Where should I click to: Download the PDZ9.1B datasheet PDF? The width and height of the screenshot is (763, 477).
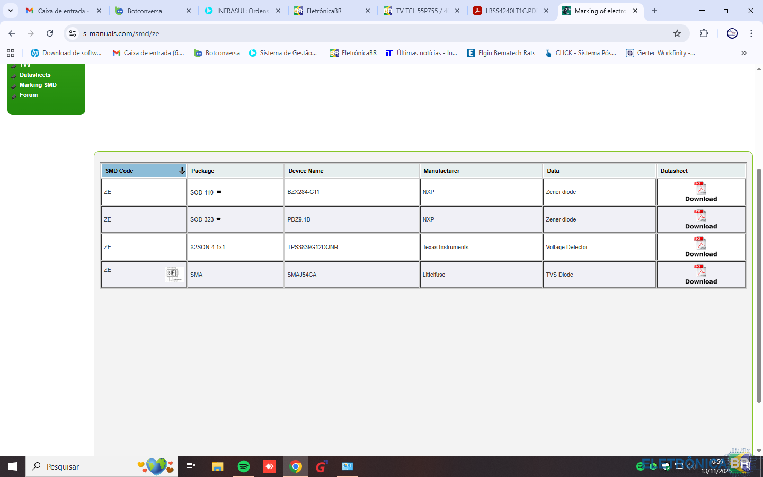(700, 219)
